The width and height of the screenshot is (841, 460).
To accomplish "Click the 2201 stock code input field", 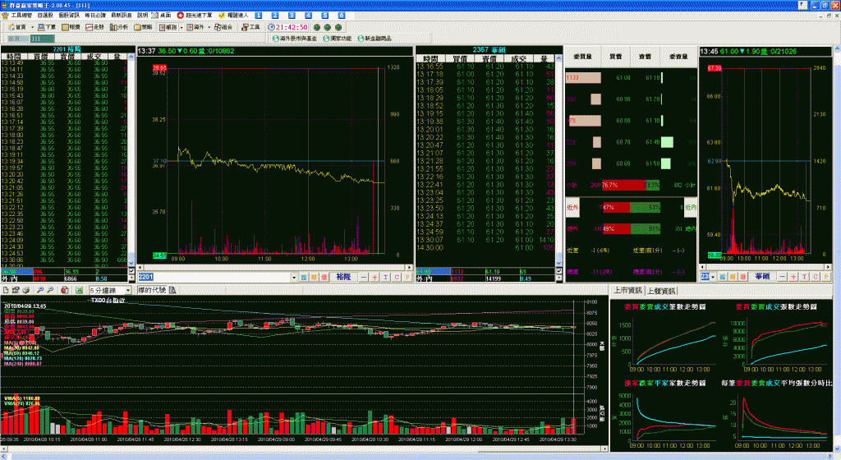I will (214, 277).
